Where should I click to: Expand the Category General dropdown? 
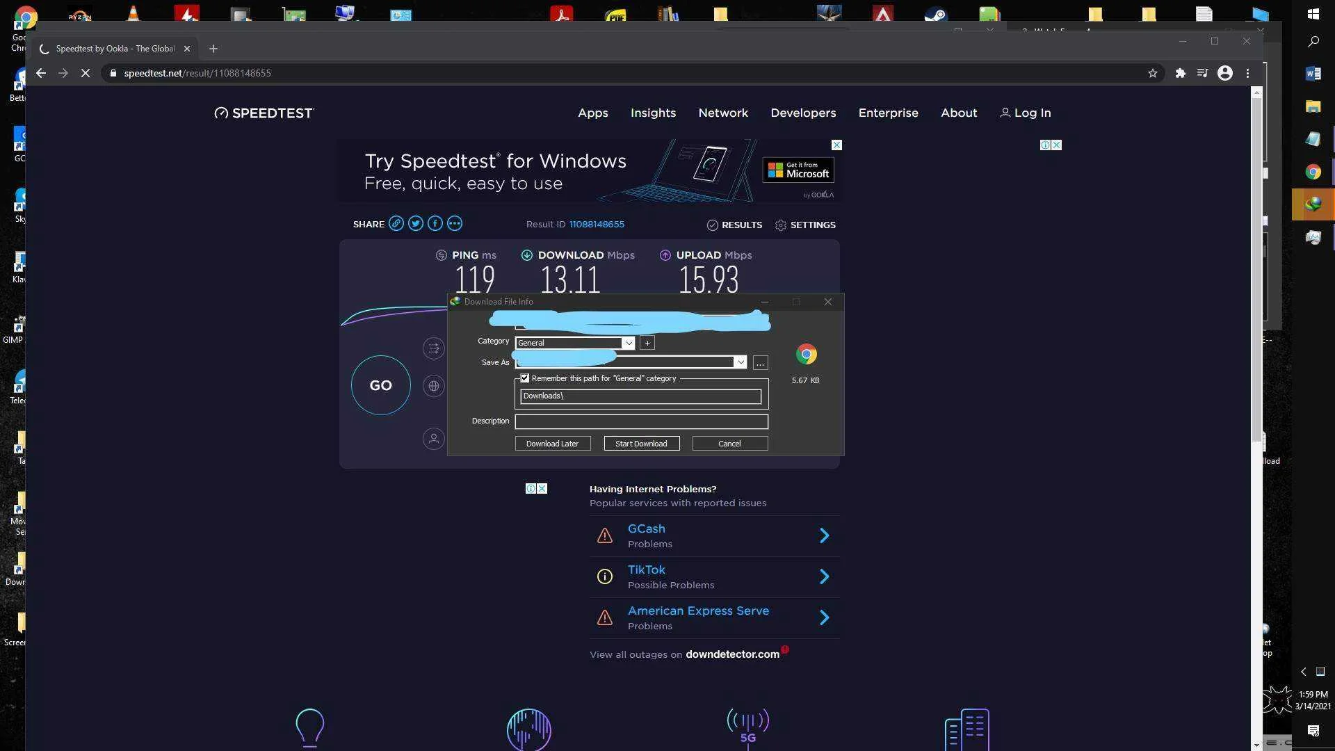tap(629, 343)
